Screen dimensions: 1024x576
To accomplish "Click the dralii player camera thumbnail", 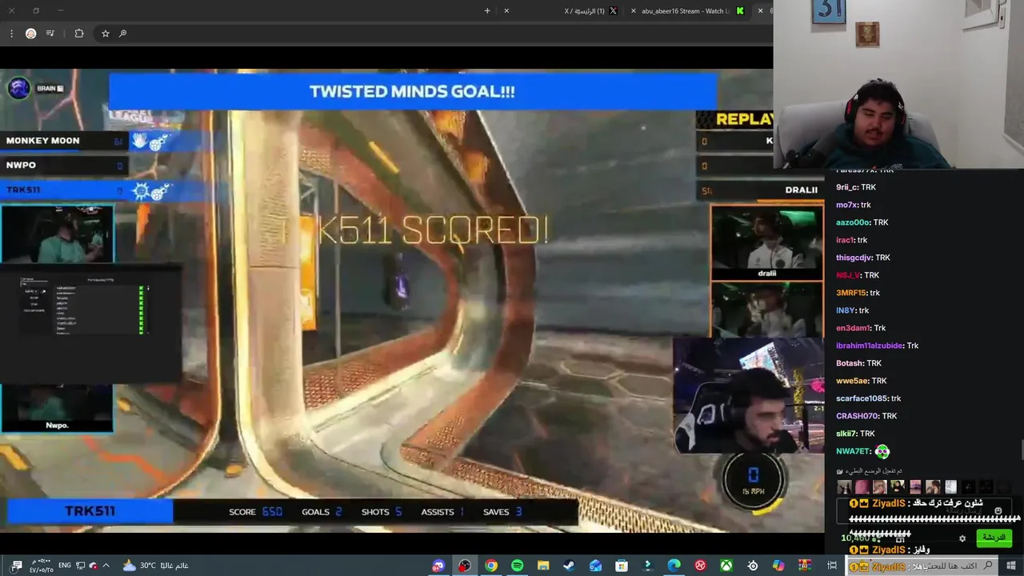I will [x=767, y=243].
